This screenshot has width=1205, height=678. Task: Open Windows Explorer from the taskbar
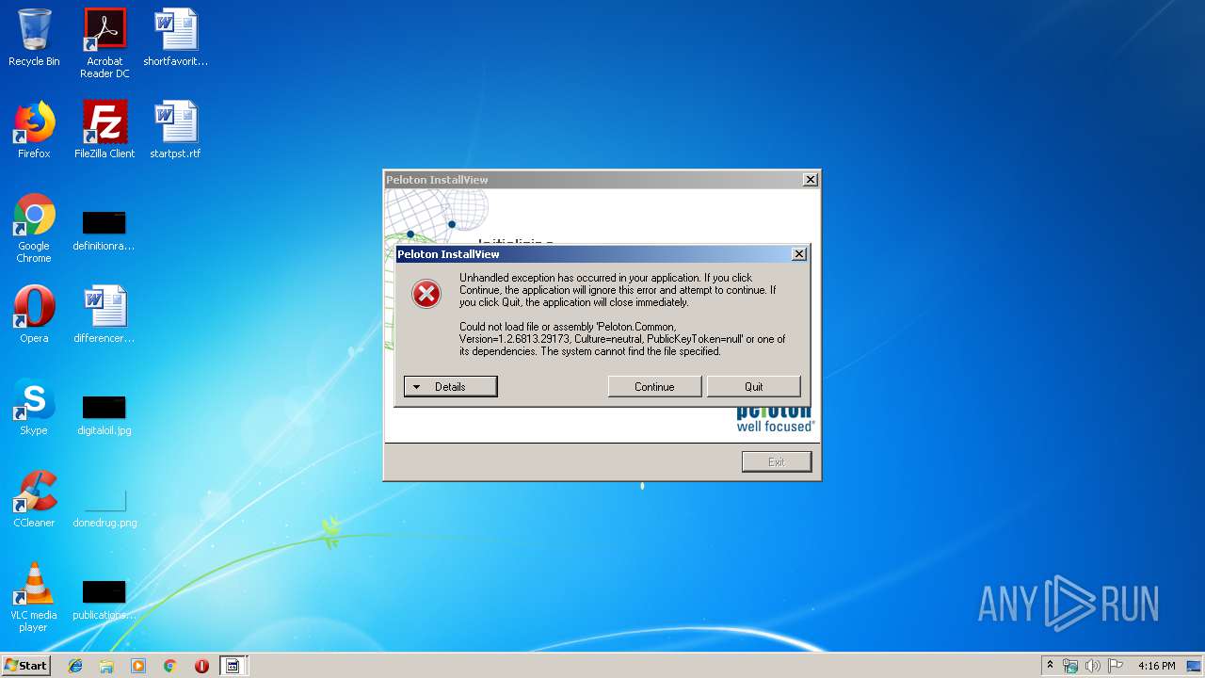[106, 666]
